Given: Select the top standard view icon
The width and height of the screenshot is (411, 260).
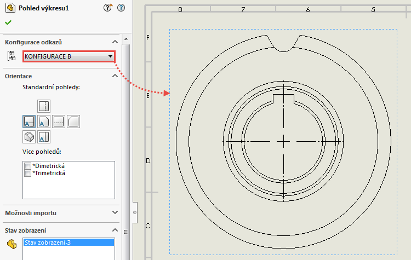Looking at the screenshot, I should 44,106.
